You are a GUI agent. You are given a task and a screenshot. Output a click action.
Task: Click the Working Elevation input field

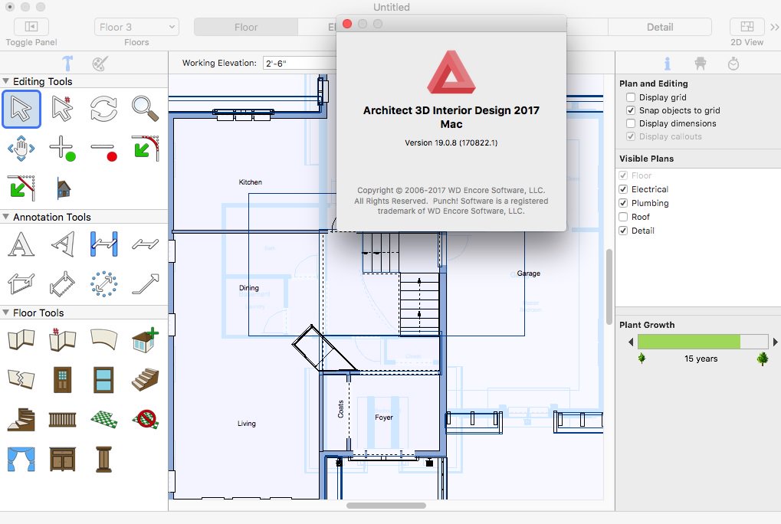[300, 63]
